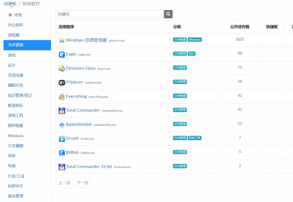Click the 分类 column header

point(177,27)
